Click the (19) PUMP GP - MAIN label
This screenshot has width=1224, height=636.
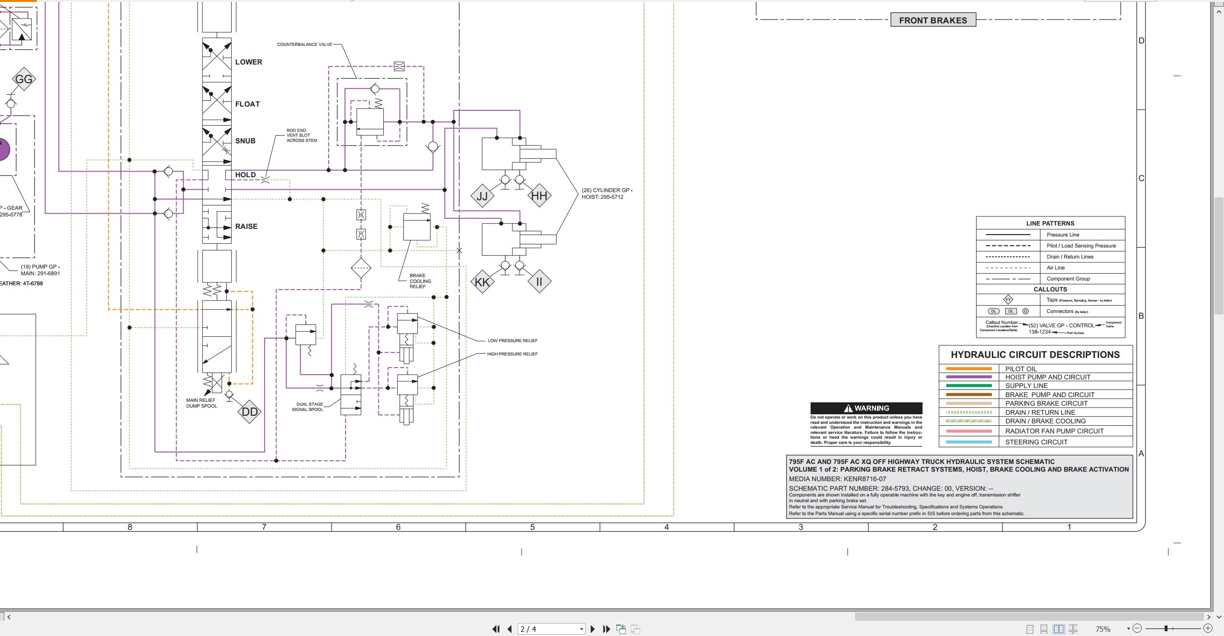pos(40,270)
